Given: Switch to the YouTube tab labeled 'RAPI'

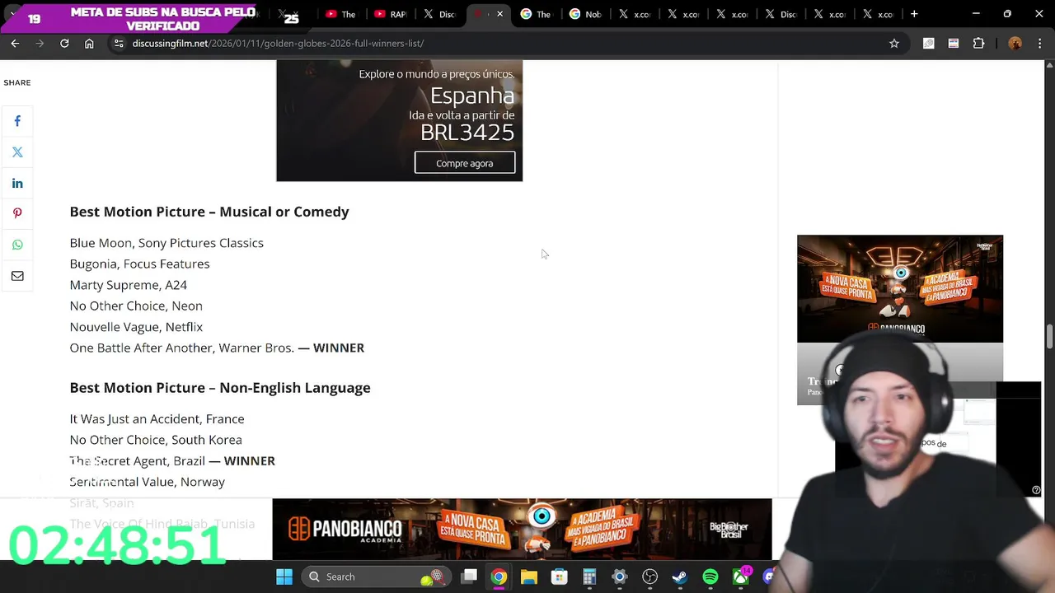Looking at the screenshot, I should pos(390,14).
